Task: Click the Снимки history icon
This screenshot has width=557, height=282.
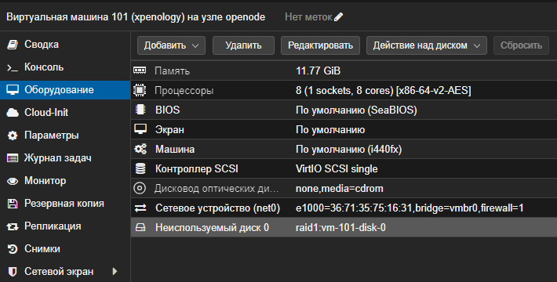Action: point(13,249)
